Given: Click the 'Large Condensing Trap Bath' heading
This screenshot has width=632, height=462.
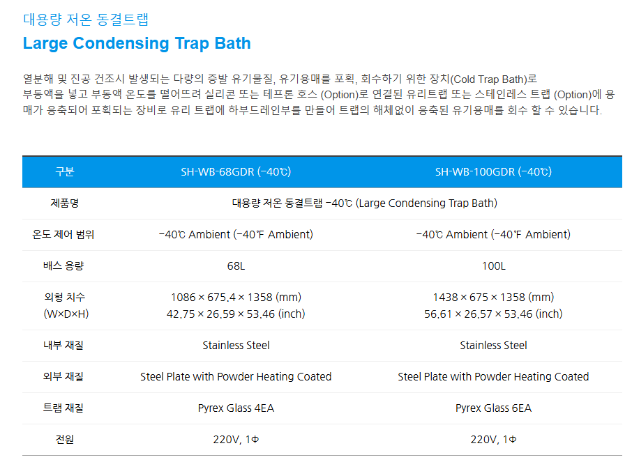Looking at the screenshot, I should click(137, 43).
